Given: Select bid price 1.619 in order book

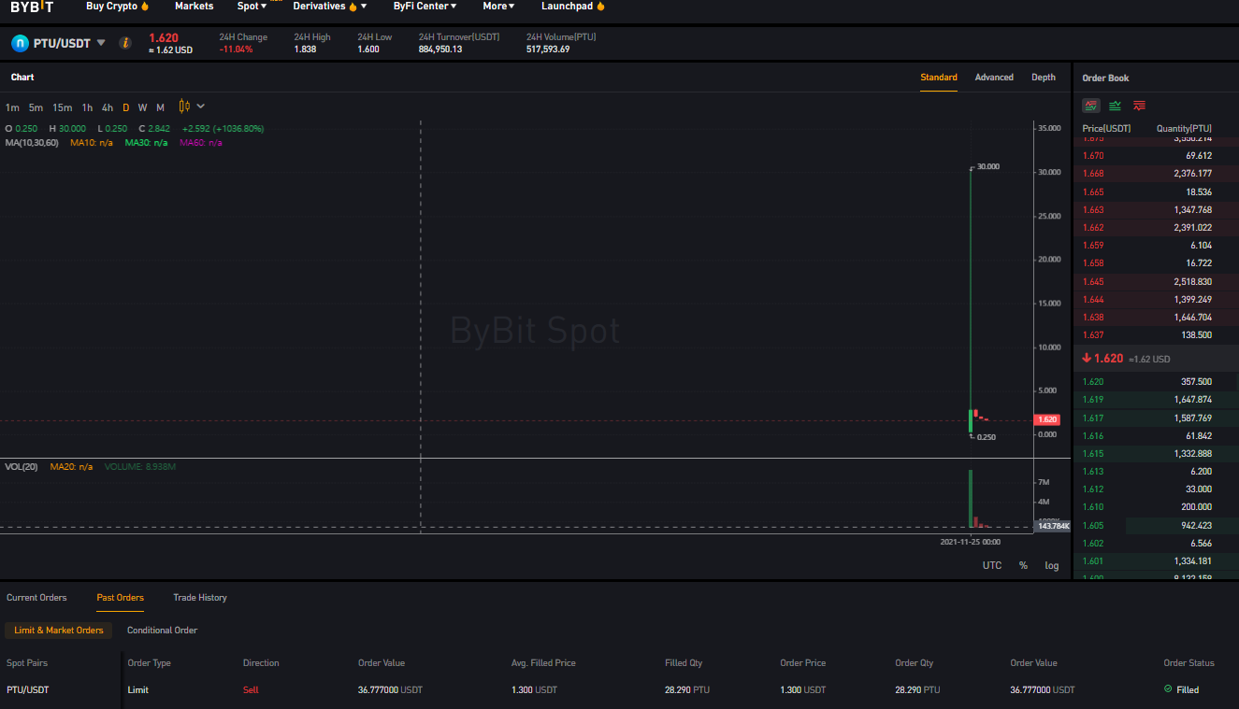Looking at the screenshot, I should click(x=1093, y=400).
